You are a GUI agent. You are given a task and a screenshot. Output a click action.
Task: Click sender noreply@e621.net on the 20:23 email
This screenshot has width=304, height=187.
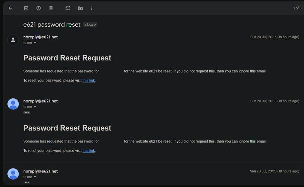[41, 171]
